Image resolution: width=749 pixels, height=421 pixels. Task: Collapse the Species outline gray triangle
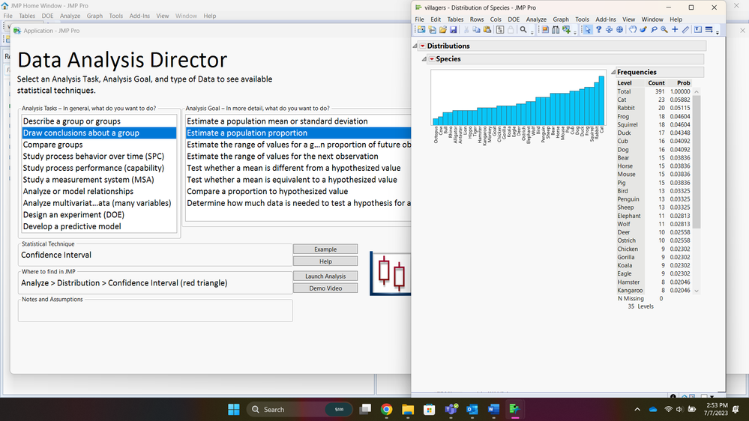(x=424, y=58)
